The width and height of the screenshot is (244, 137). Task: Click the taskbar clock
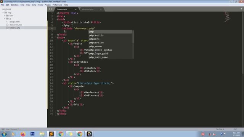[x=236, y=134]
